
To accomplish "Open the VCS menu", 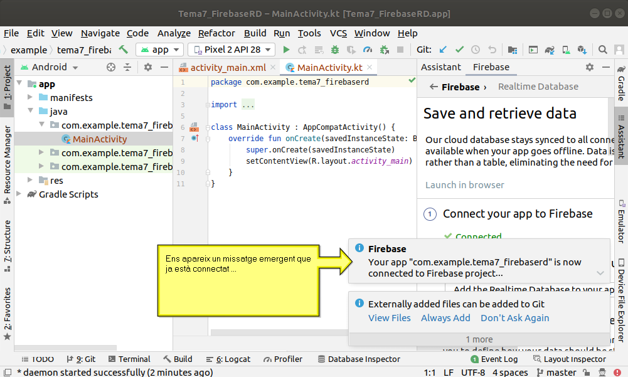I will [x=338, y=33].
